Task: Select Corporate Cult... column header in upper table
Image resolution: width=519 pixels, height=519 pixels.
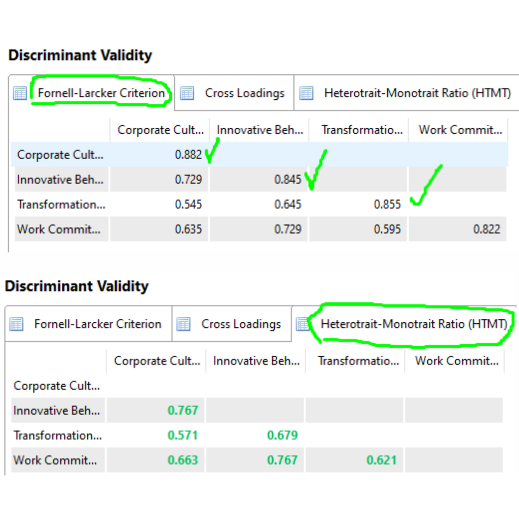Action: (160, 130)
